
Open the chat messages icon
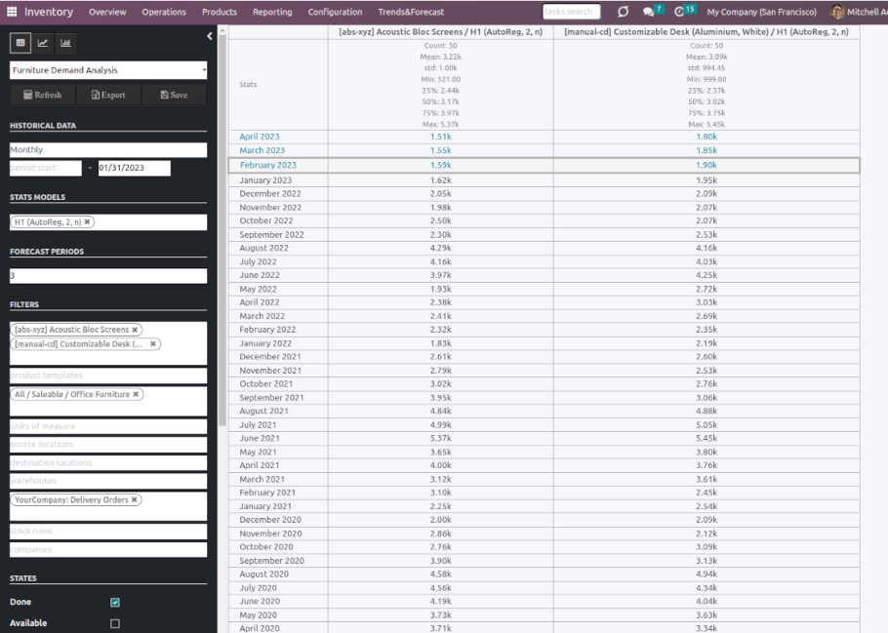[649, 12]
